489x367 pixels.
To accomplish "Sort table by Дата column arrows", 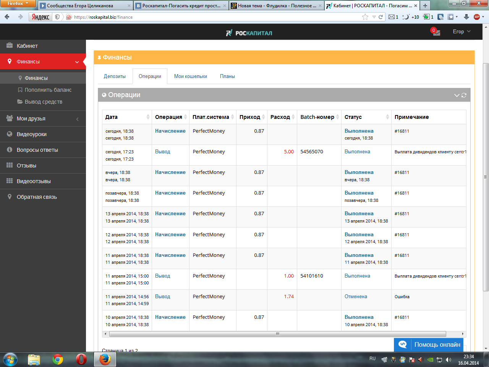I will click(148, 117).
